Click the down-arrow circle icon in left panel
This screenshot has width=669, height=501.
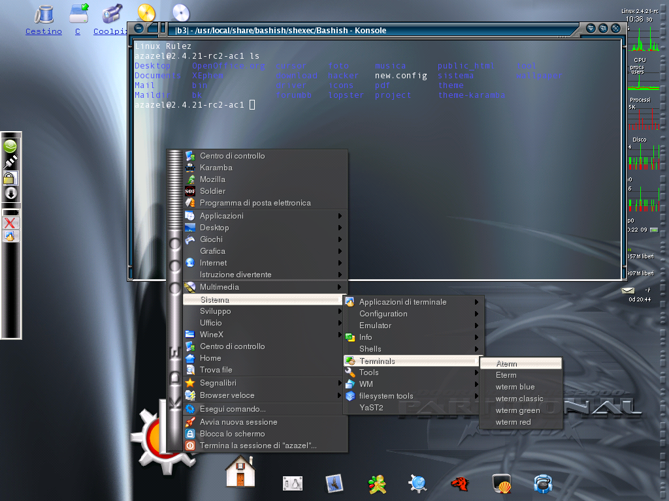[x=10, y=193]
